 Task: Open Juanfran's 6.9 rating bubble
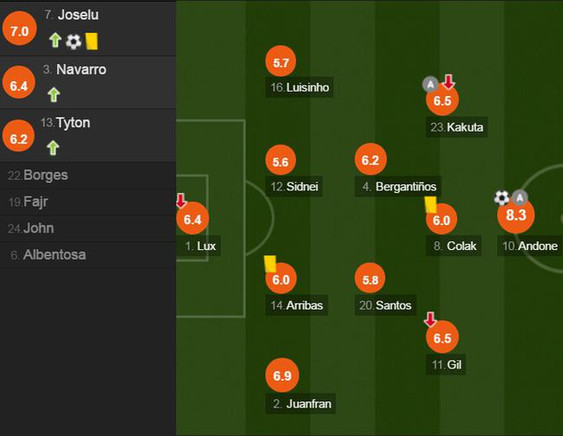coord(281,375)
